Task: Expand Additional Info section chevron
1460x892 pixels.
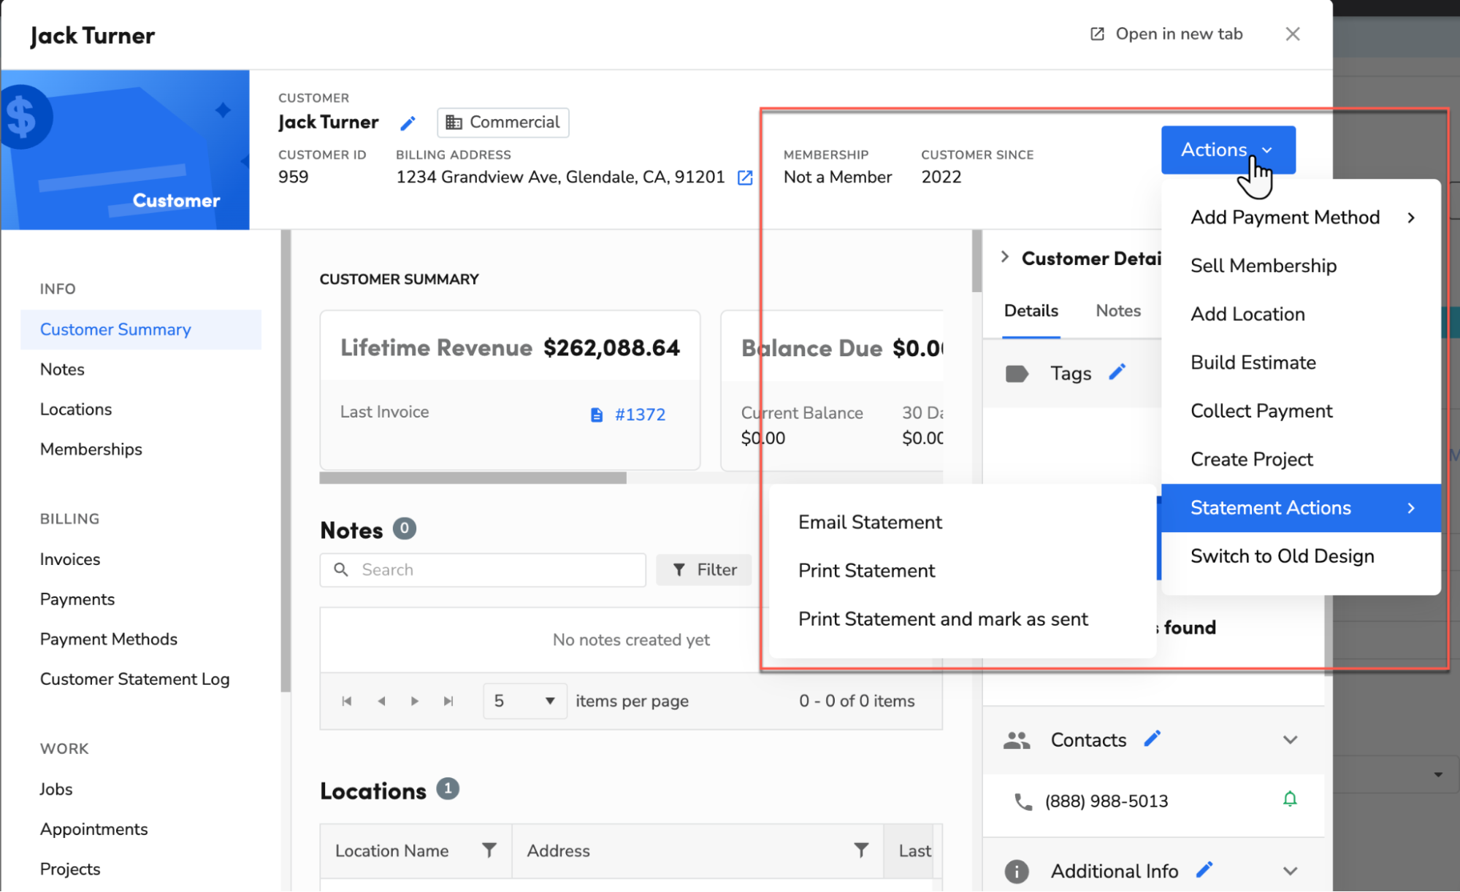Action: point(1290,871)
